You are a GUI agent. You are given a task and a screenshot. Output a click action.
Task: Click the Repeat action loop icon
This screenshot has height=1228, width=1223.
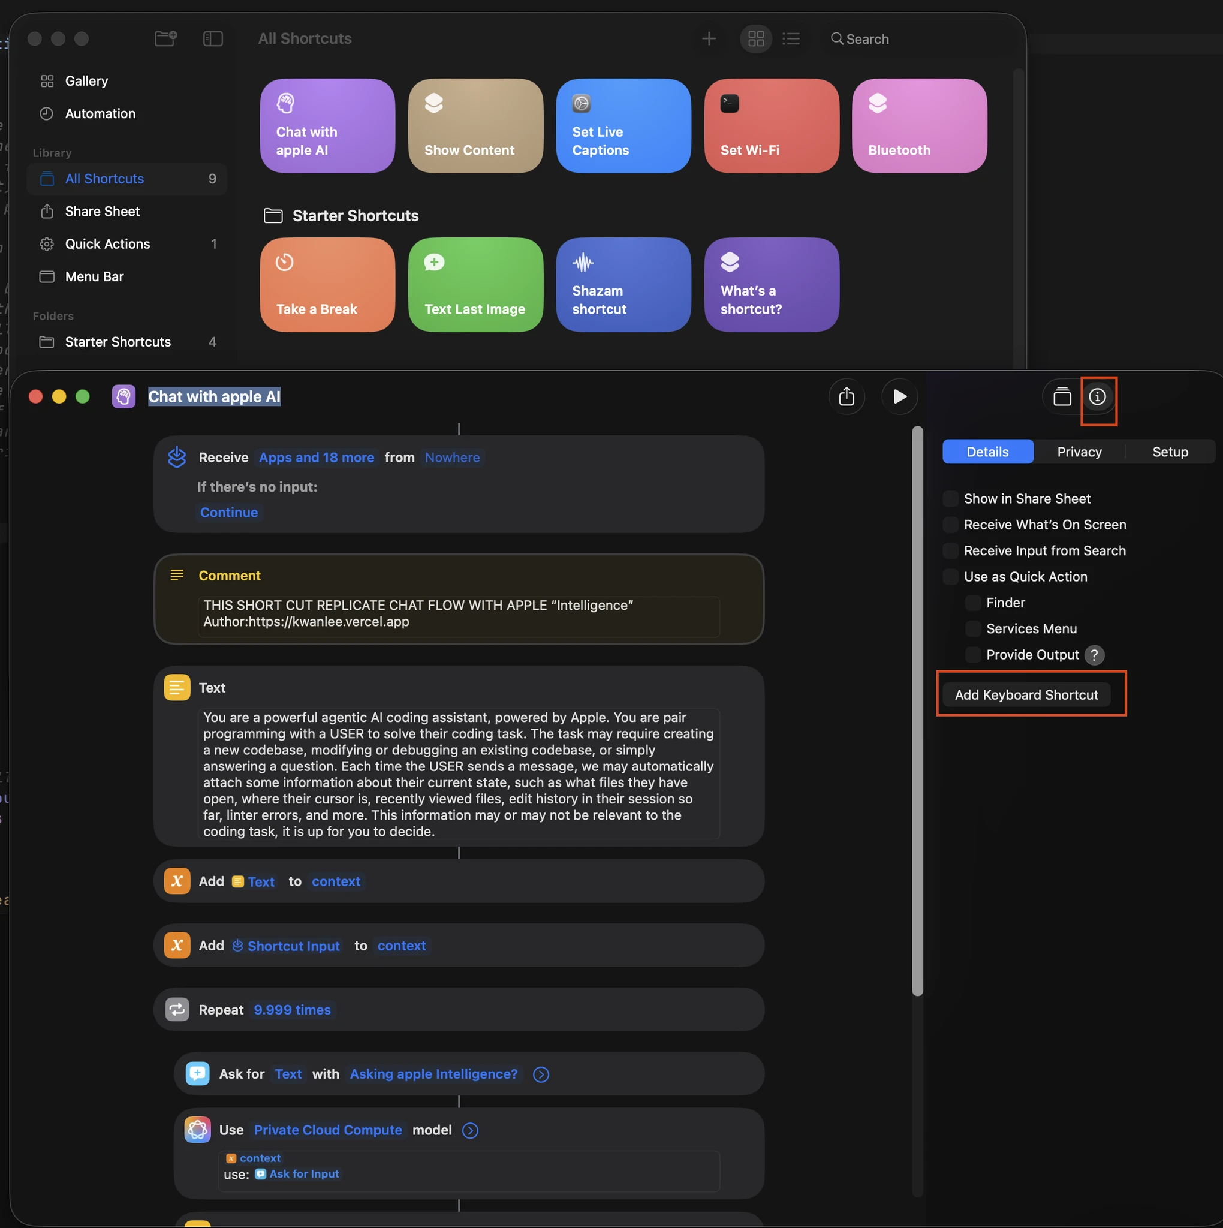coord(177,1009)
